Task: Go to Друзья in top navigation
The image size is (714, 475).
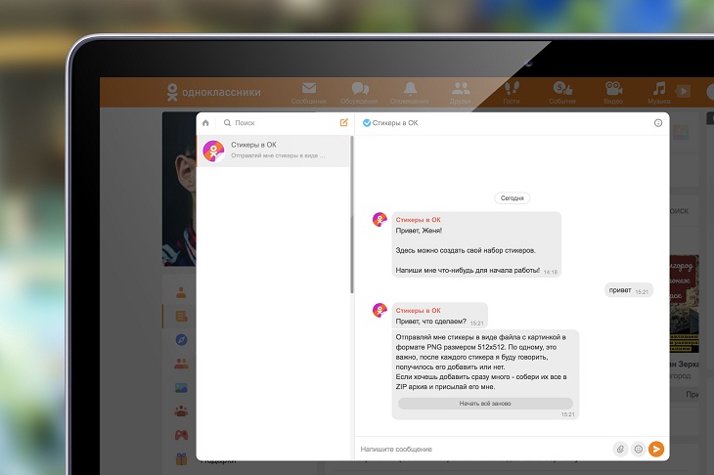Action: click(461, 92)
